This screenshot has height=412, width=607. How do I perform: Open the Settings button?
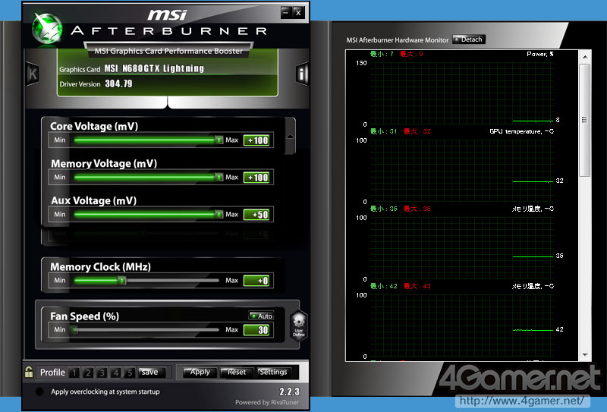point(273,372)
